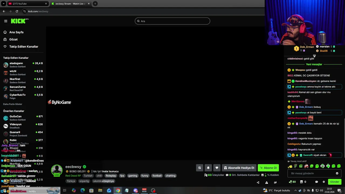
Task: Expand the system tray hidden icons arrow
Action: tap(295, 190)
